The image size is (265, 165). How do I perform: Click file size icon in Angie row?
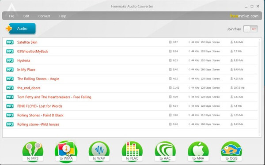click(x=231, y=79)
